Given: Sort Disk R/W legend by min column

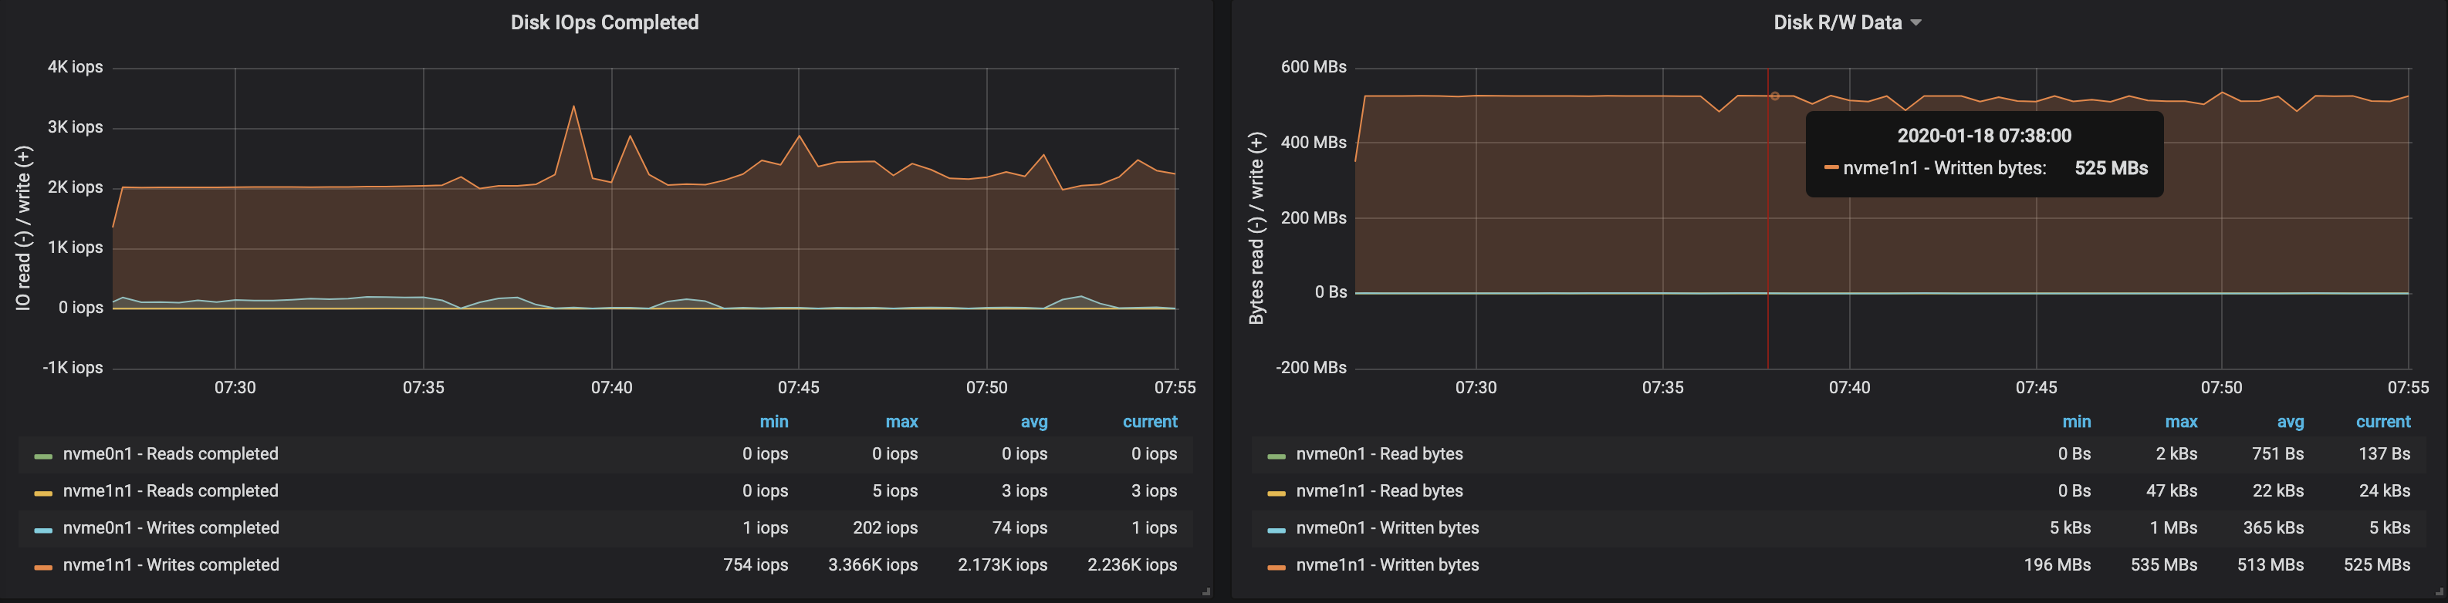Looking at the screenshot, I should (2077, 422).
